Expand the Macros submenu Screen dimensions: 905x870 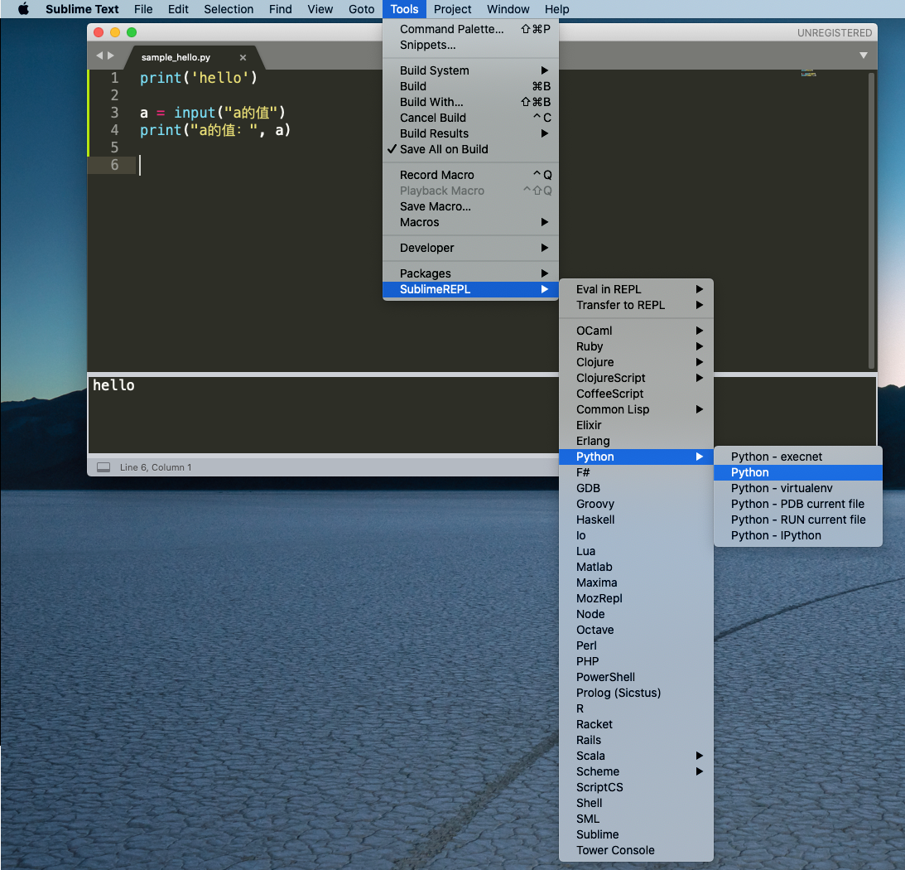tap(470, 222)
